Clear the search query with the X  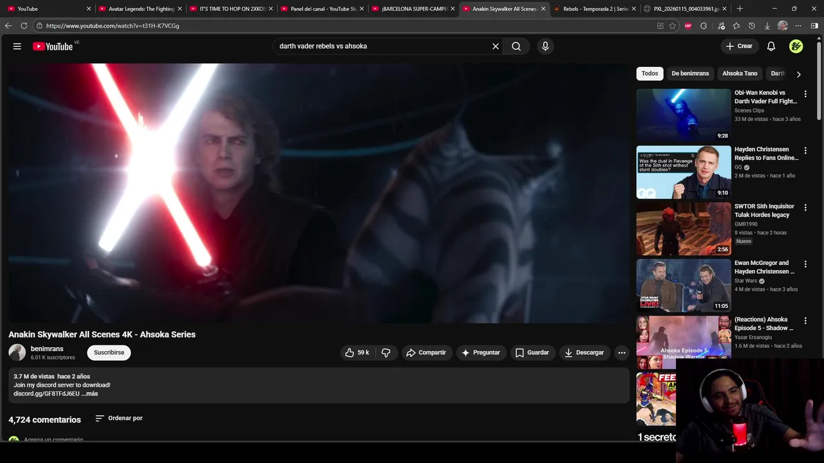point(496,46)
